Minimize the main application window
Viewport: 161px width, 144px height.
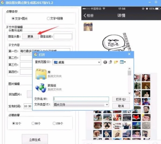pyautogui.click(x=150, y=2)
